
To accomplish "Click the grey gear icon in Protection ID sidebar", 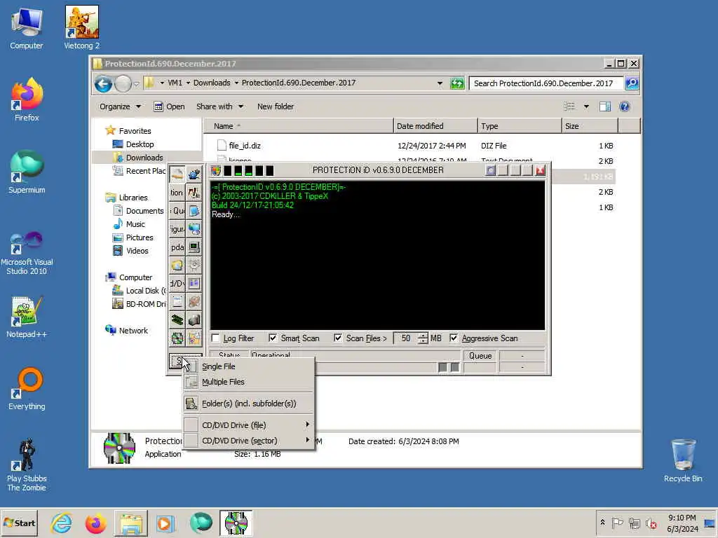I will click(194, 265).
